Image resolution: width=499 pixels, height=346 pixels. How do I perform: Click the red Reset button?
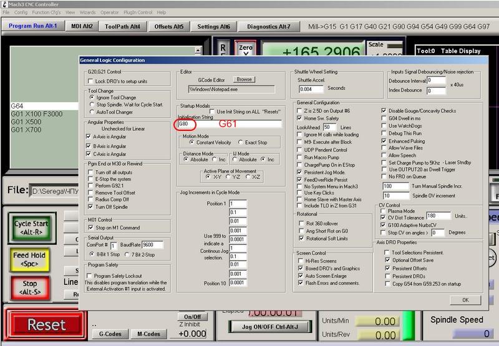[x=46, y=325]
